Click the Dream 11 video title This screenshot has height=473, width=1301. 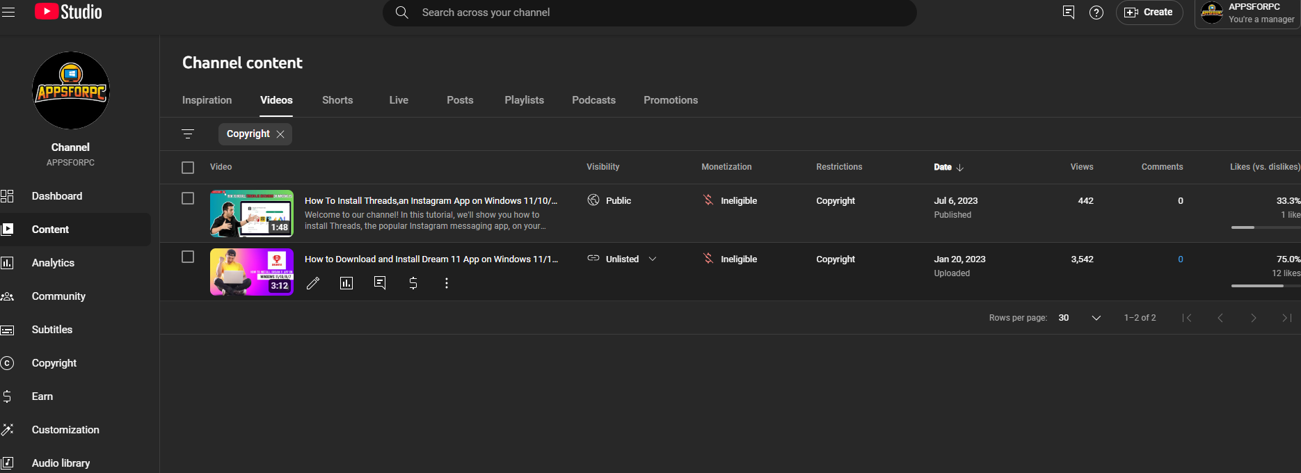point(431,259)
